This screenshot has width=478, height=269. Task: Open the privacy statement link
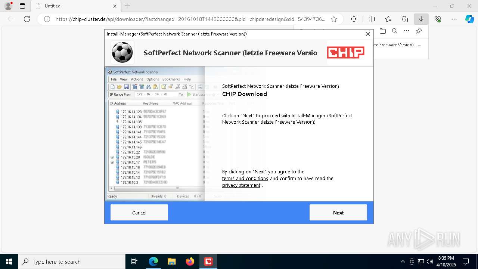click(241, 185)
